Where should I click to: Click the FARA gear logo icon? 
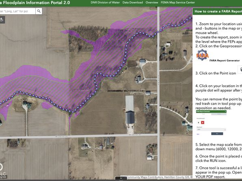(x=202, y=55)
